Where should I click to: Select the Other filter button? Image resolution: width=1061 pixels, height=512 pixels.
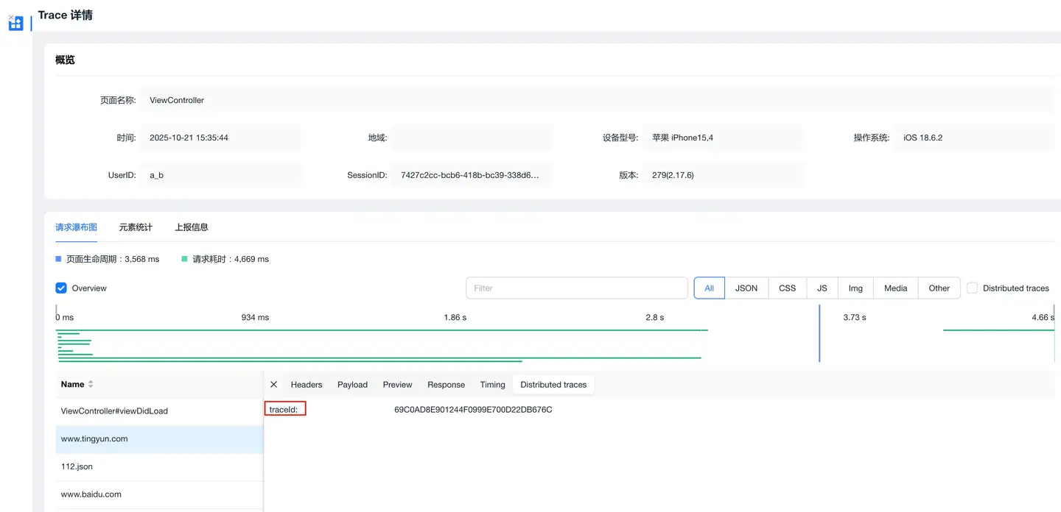tap(939, 288)
